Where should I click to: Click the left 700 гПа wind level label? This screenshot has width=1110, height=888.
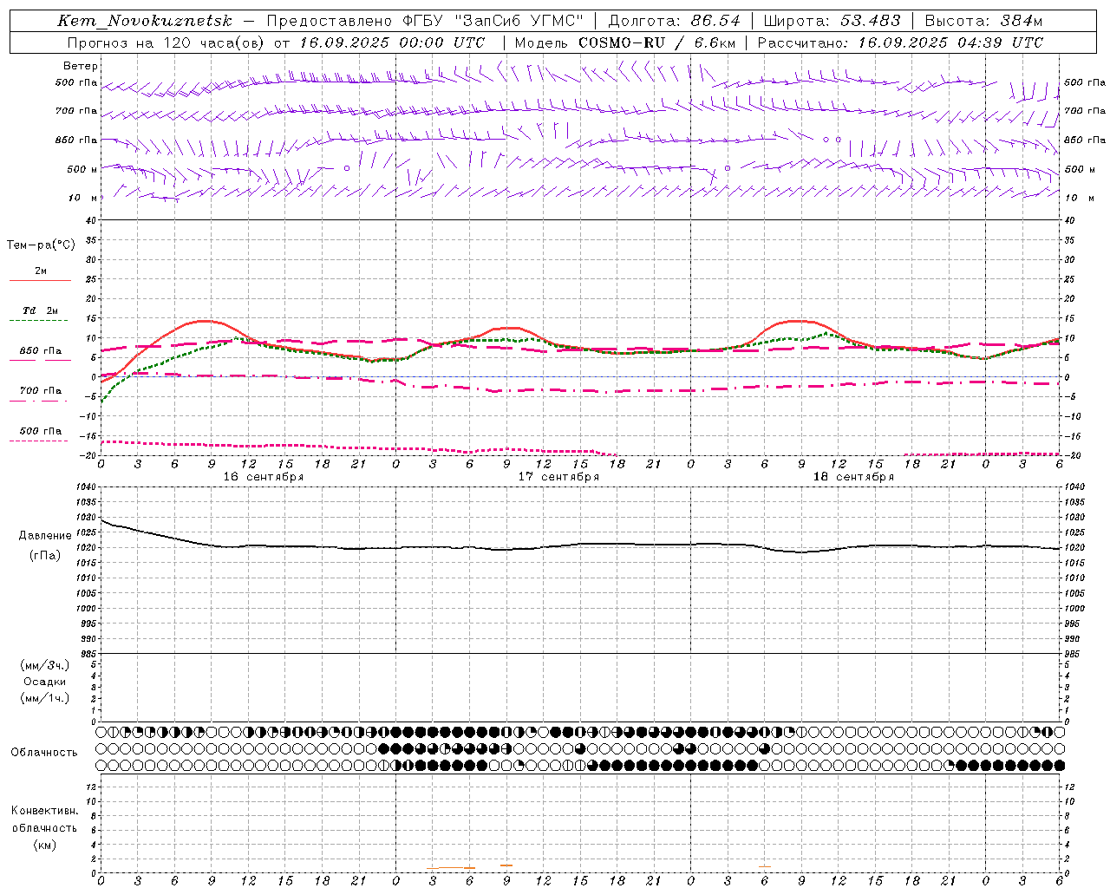76,111
